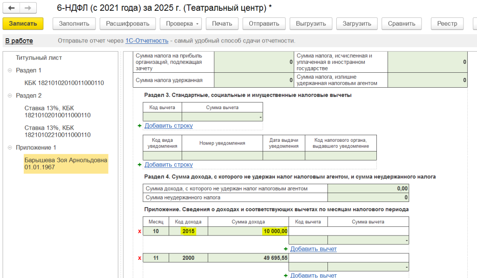Add a row under the deductions table
477x278 pixels.
[168, 125]
